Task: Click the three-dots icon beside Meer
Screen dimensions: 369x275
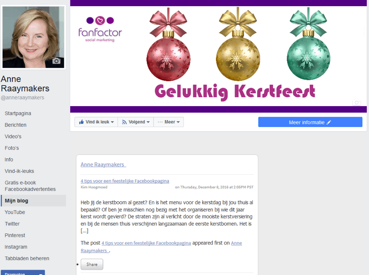Action: pyautogui.click(x=160, y=122)
